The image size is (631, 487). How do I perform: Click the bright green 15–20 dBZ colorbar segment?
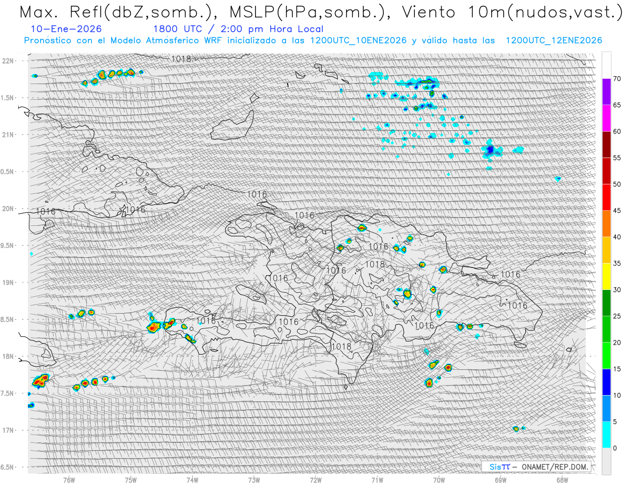(606, 356)
